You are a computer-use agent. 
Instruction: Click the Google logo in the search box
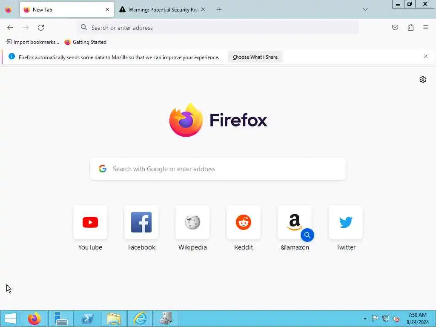pos(103,169)
